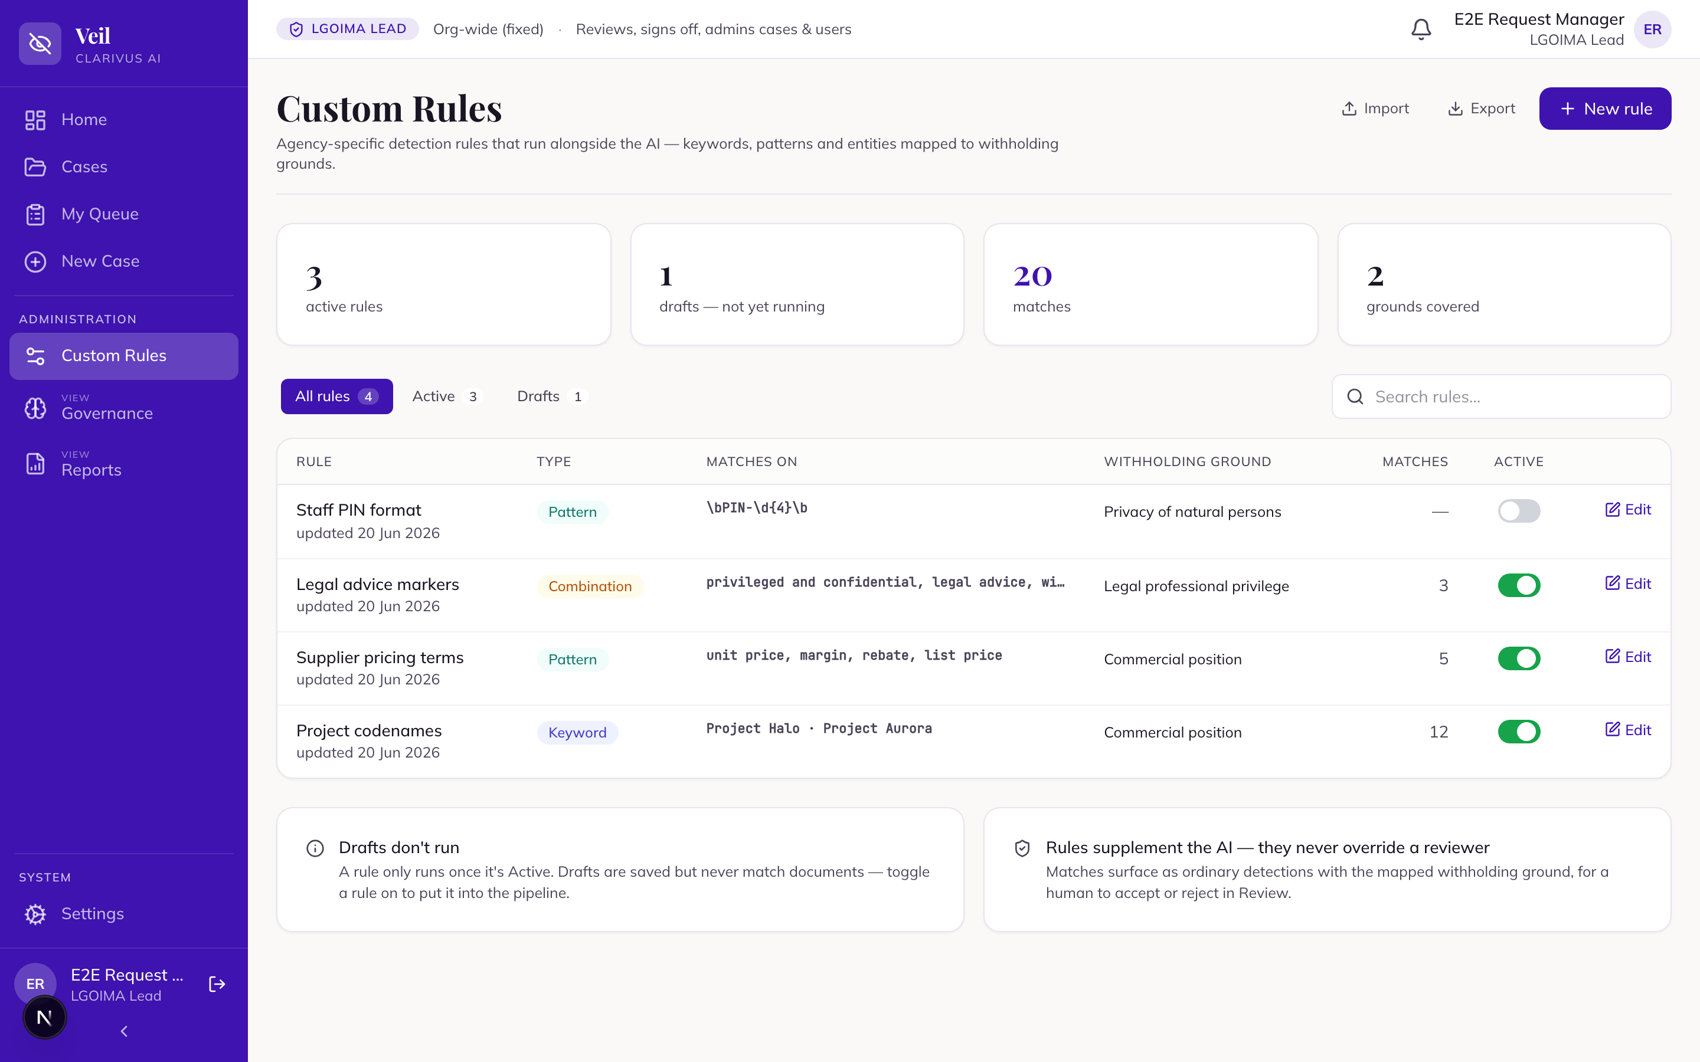Click Pattern tag on Staff PIN format row
Viewport: 1700px width, 1062px height.
(x=573, y=512)
